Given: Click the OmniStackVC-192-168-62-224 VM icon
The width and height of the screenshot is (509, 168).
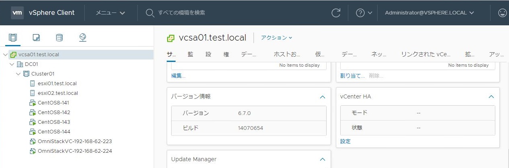Looking at the screenshot, I should 33,151.
